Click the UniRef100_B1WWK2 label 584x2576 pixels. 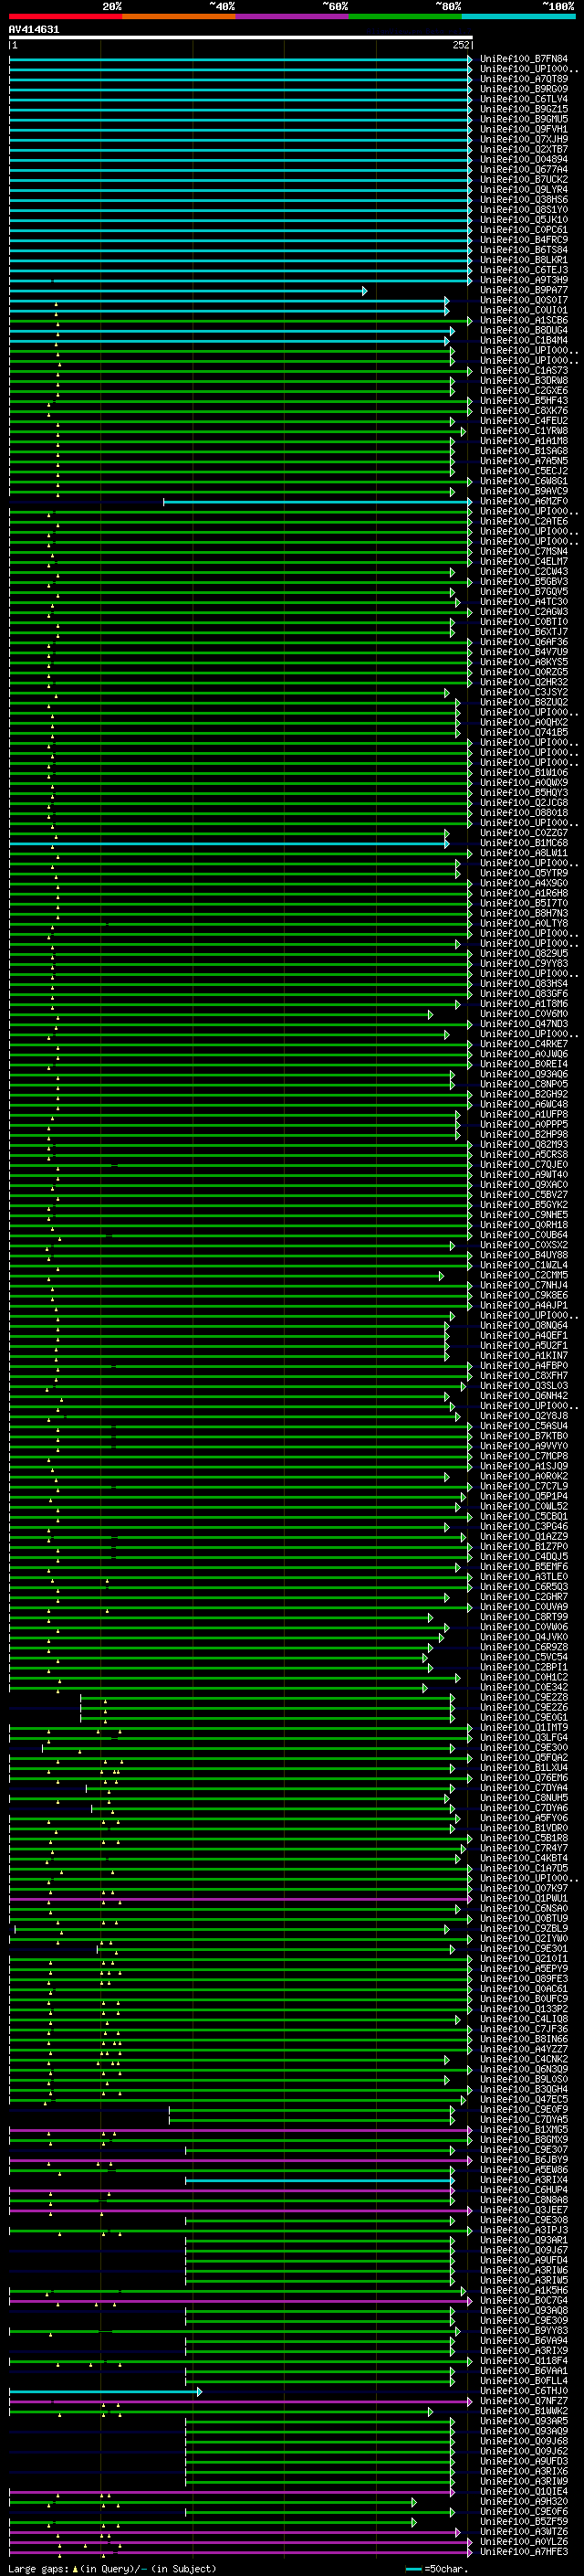pyautogui.click(x=524, y=2411)
